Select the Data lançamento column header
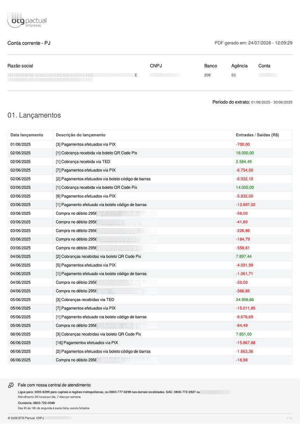Image resolution: width=300 pixels, height=424 pixels. pos(27,135)
